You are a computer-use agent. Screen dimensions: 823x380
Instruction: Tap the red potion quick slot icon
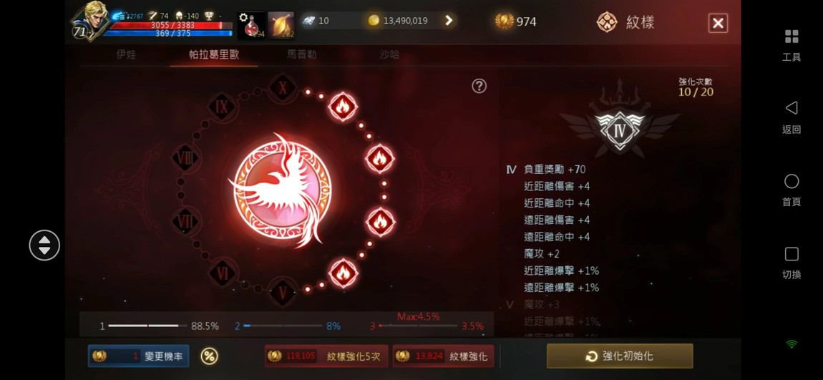[x=251, y=25]
